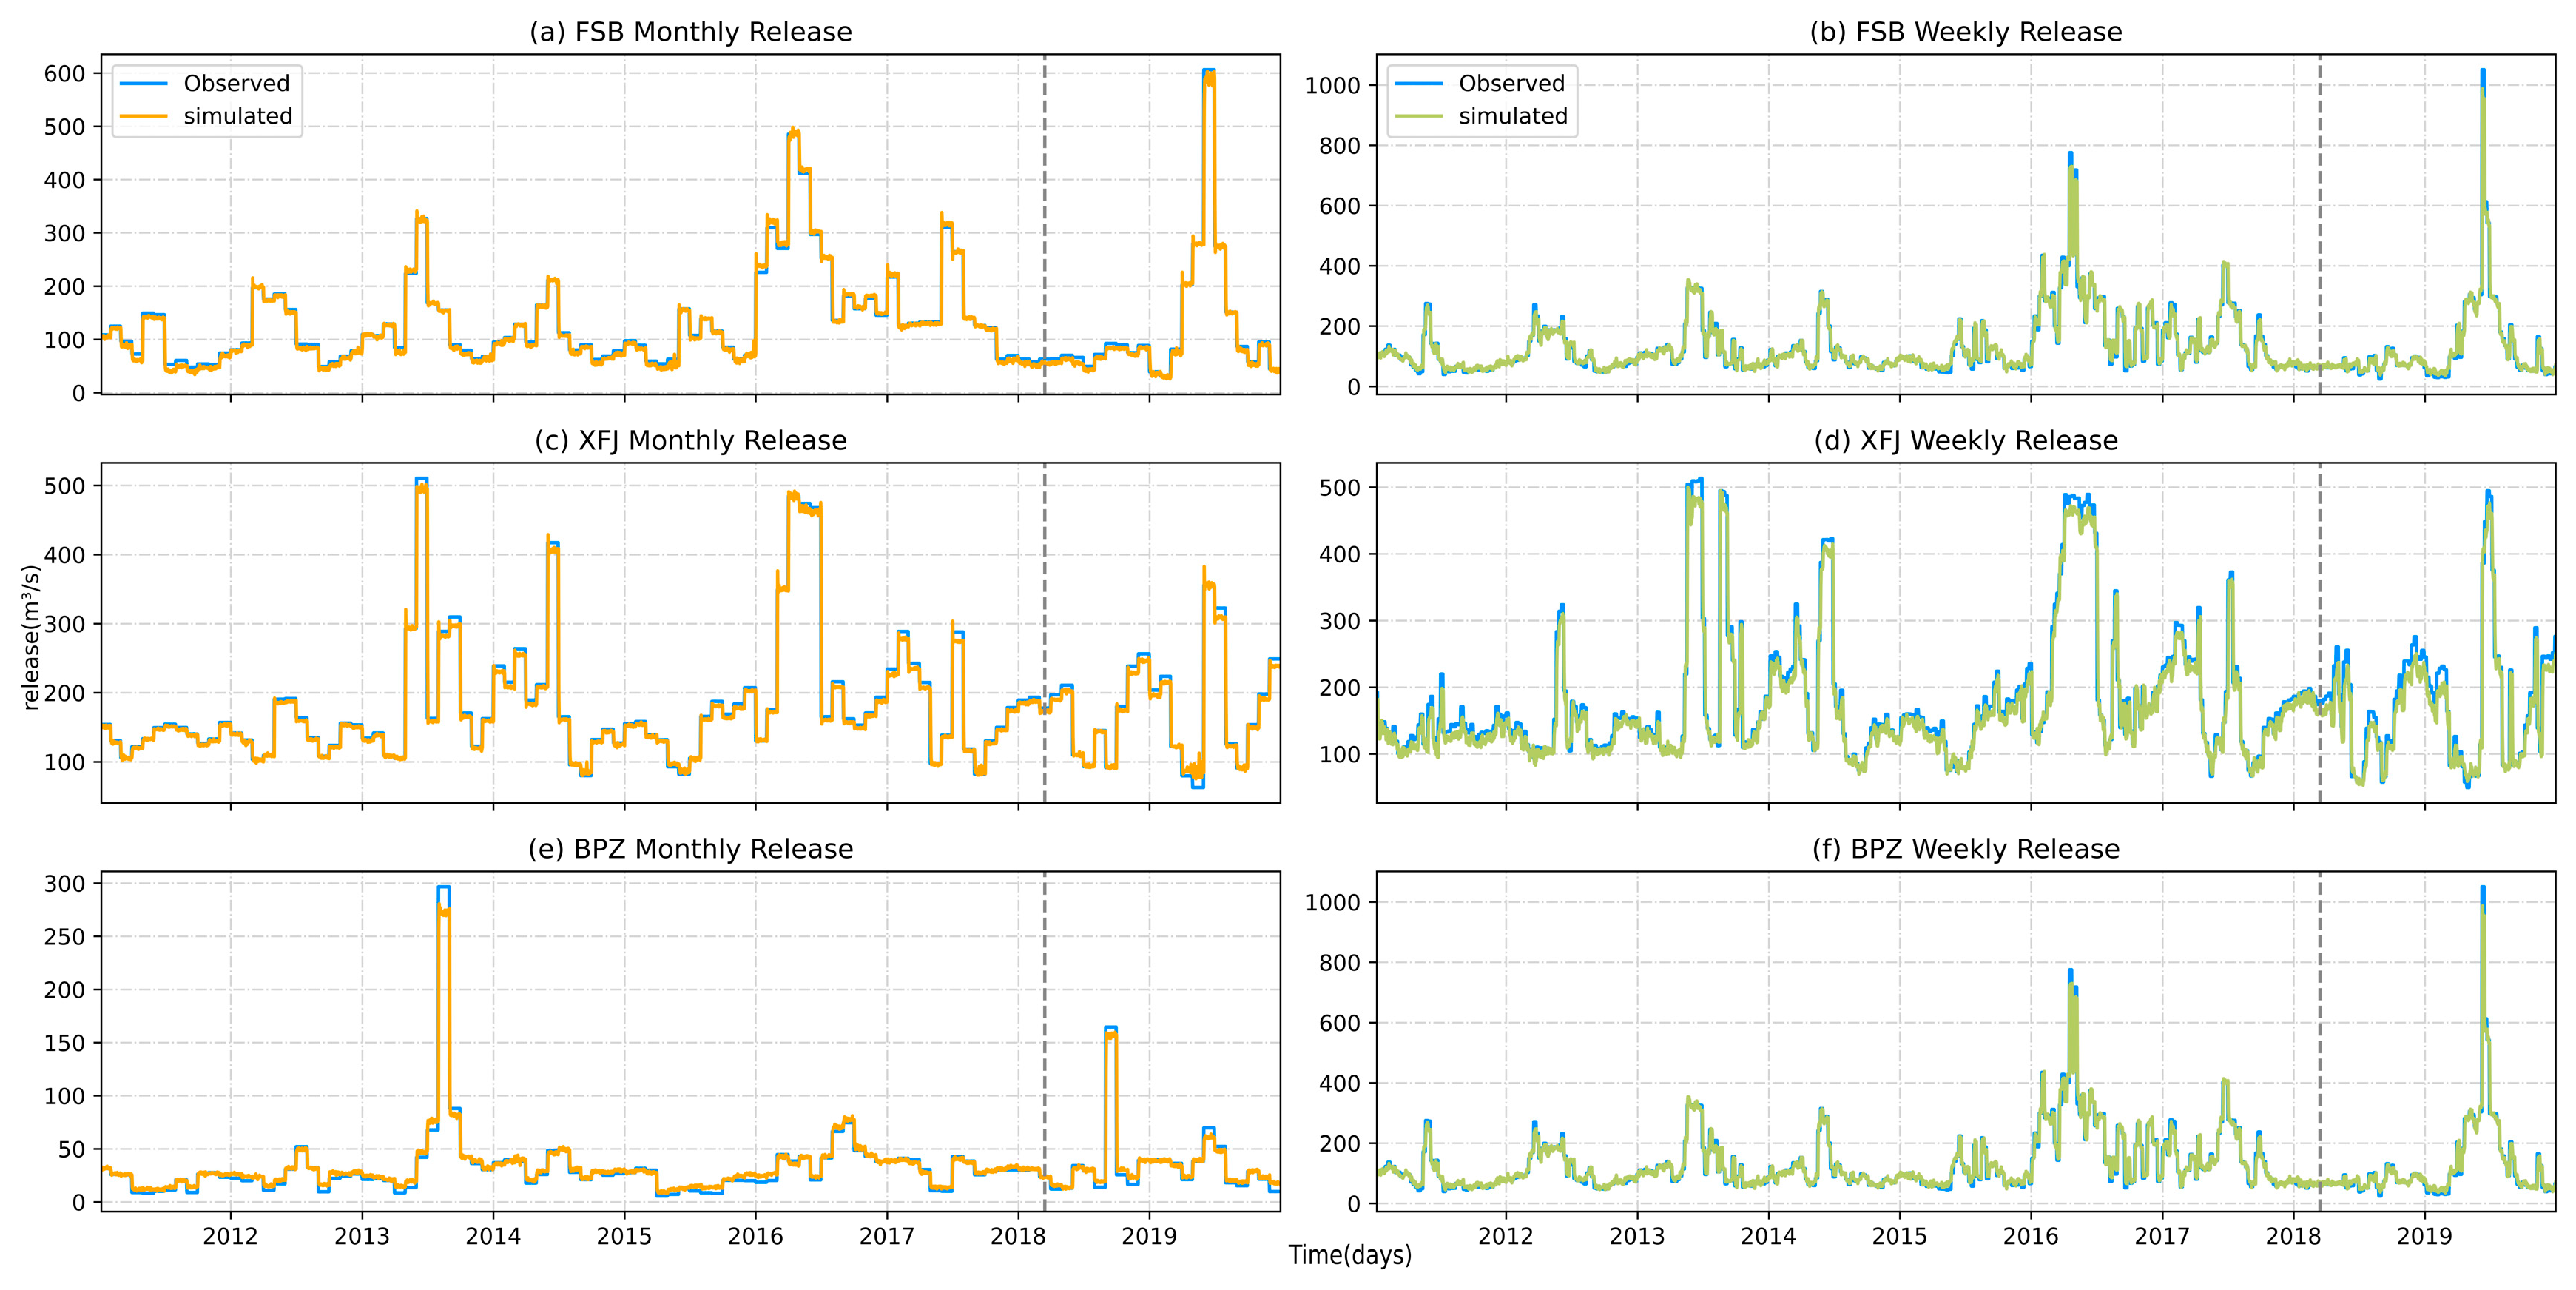Click the "(a) FSB Monthly Release" title
The image size is (2576, 1290).
pos(690,32)
